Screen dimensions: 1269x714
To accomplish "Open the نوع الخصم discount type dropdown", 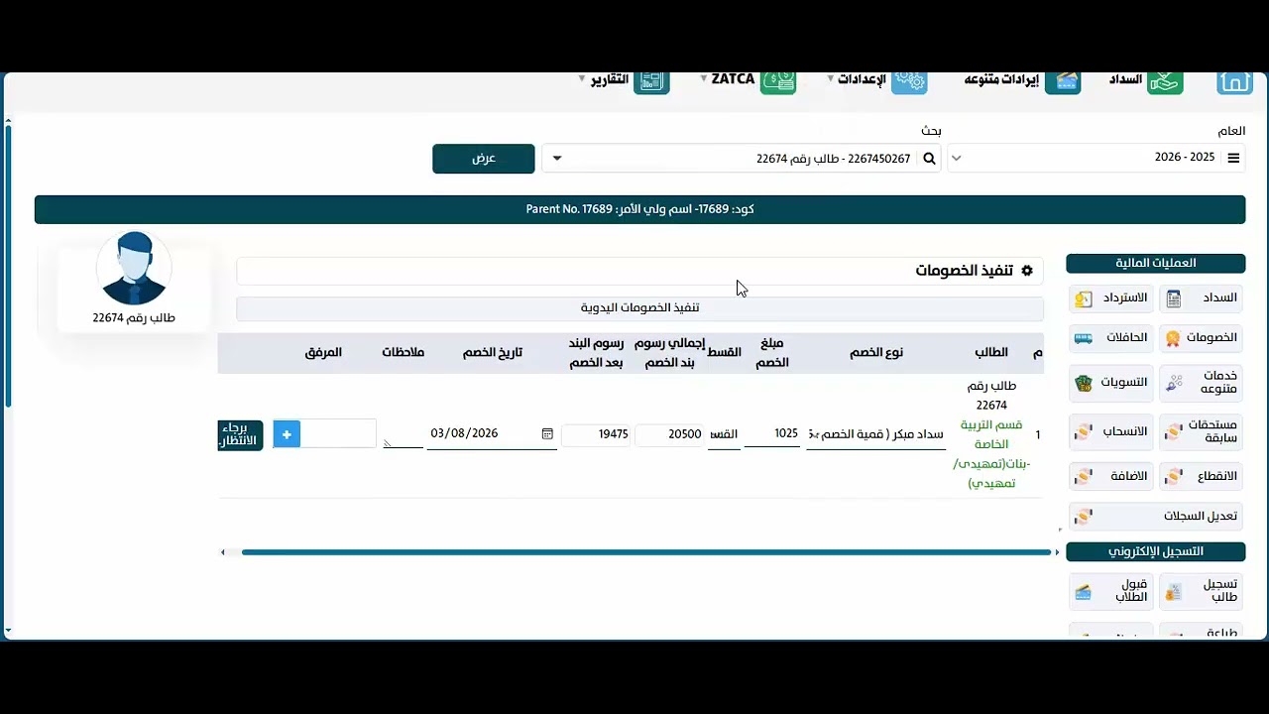I will coord(876,434).
